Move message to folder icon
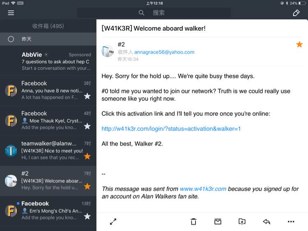This screenshot has width=308, height=231. coord(242,222)
